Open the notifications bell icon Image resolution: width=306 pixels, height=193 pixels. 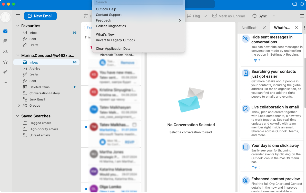click(302, 4)
